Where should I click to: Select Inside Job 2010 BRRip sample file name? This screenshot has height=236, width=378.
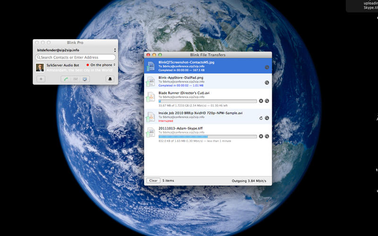click(x=200, y=113)
